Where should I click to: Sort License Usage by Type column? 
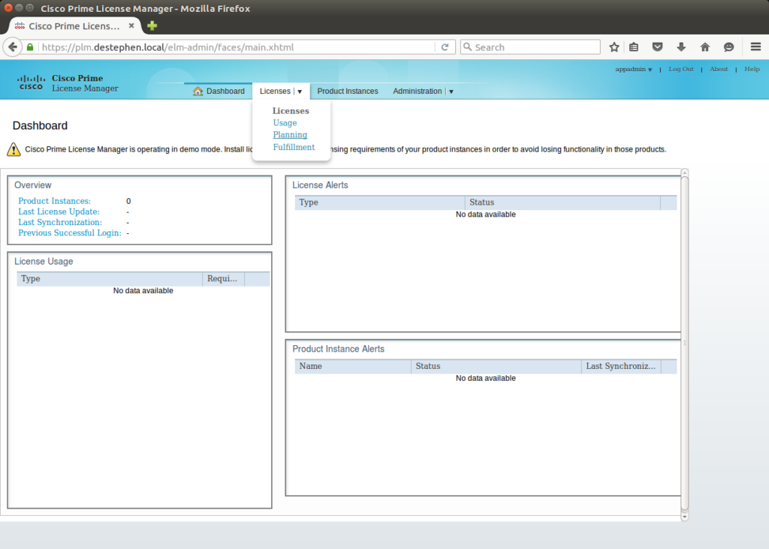point(110,279)
